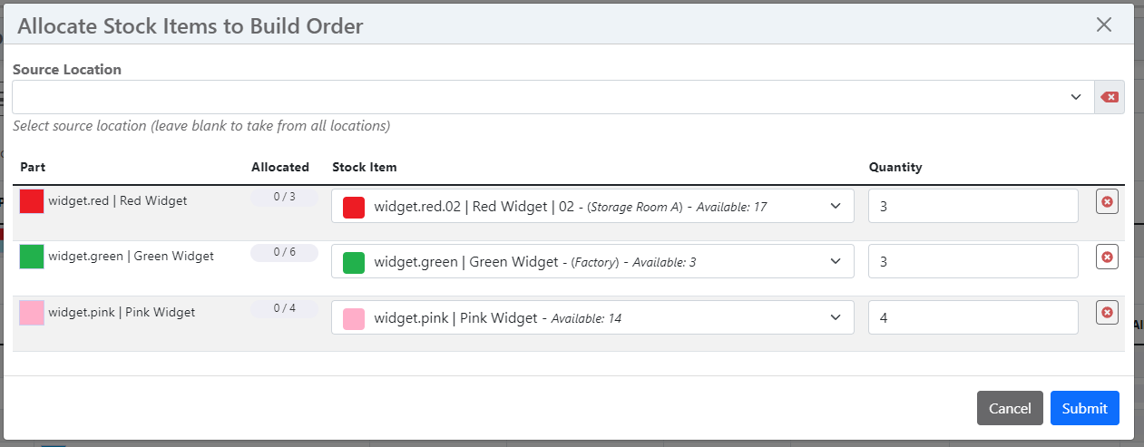1144x447 pixels.
Task: Cancel the allocation dialog
Action: pos(1010,408)
